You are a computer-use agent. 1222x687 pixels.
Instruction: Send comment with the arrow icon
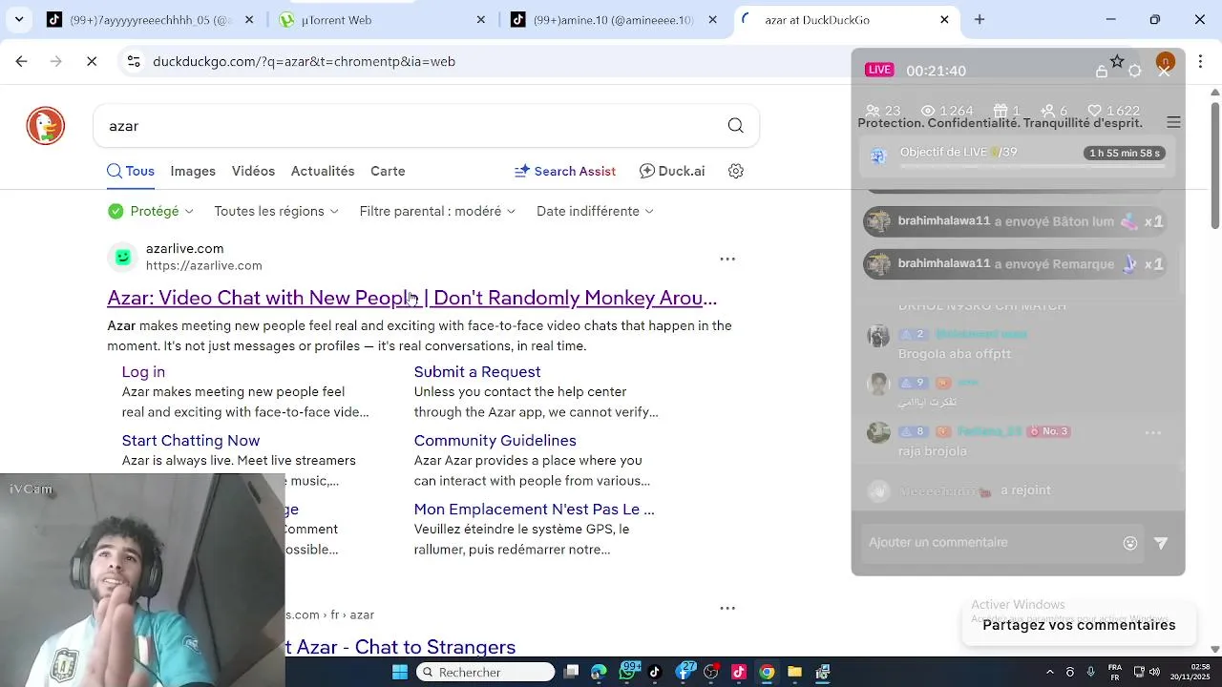(1161, 543)
